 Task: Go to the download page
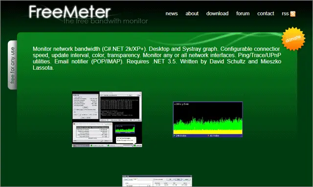pyautogui.click(x=217, y=14)
